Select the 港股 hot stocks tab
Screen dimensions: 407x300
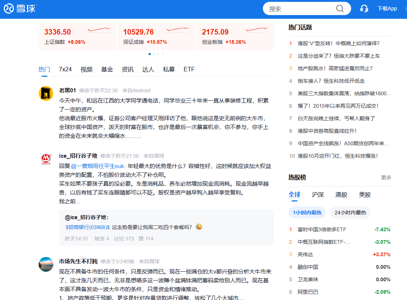click(x=341, y=194)
